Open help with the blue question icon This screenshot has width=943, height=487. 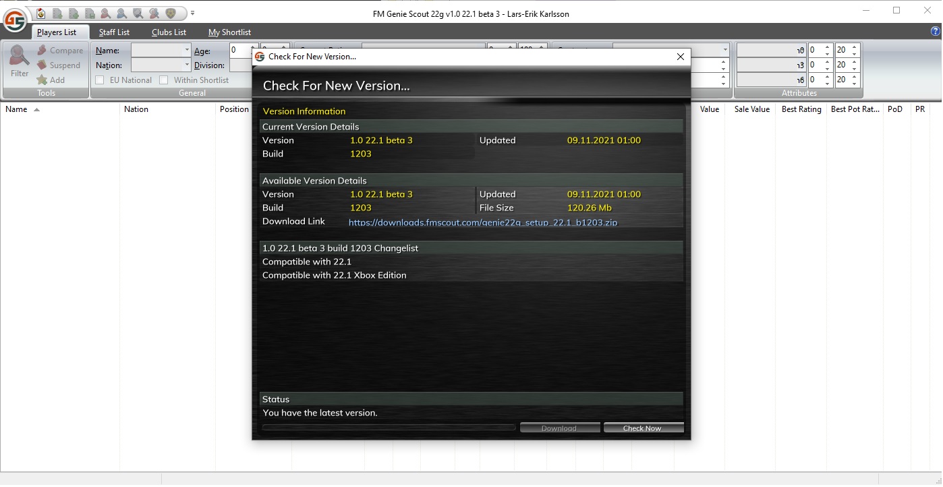click(935, 32)
